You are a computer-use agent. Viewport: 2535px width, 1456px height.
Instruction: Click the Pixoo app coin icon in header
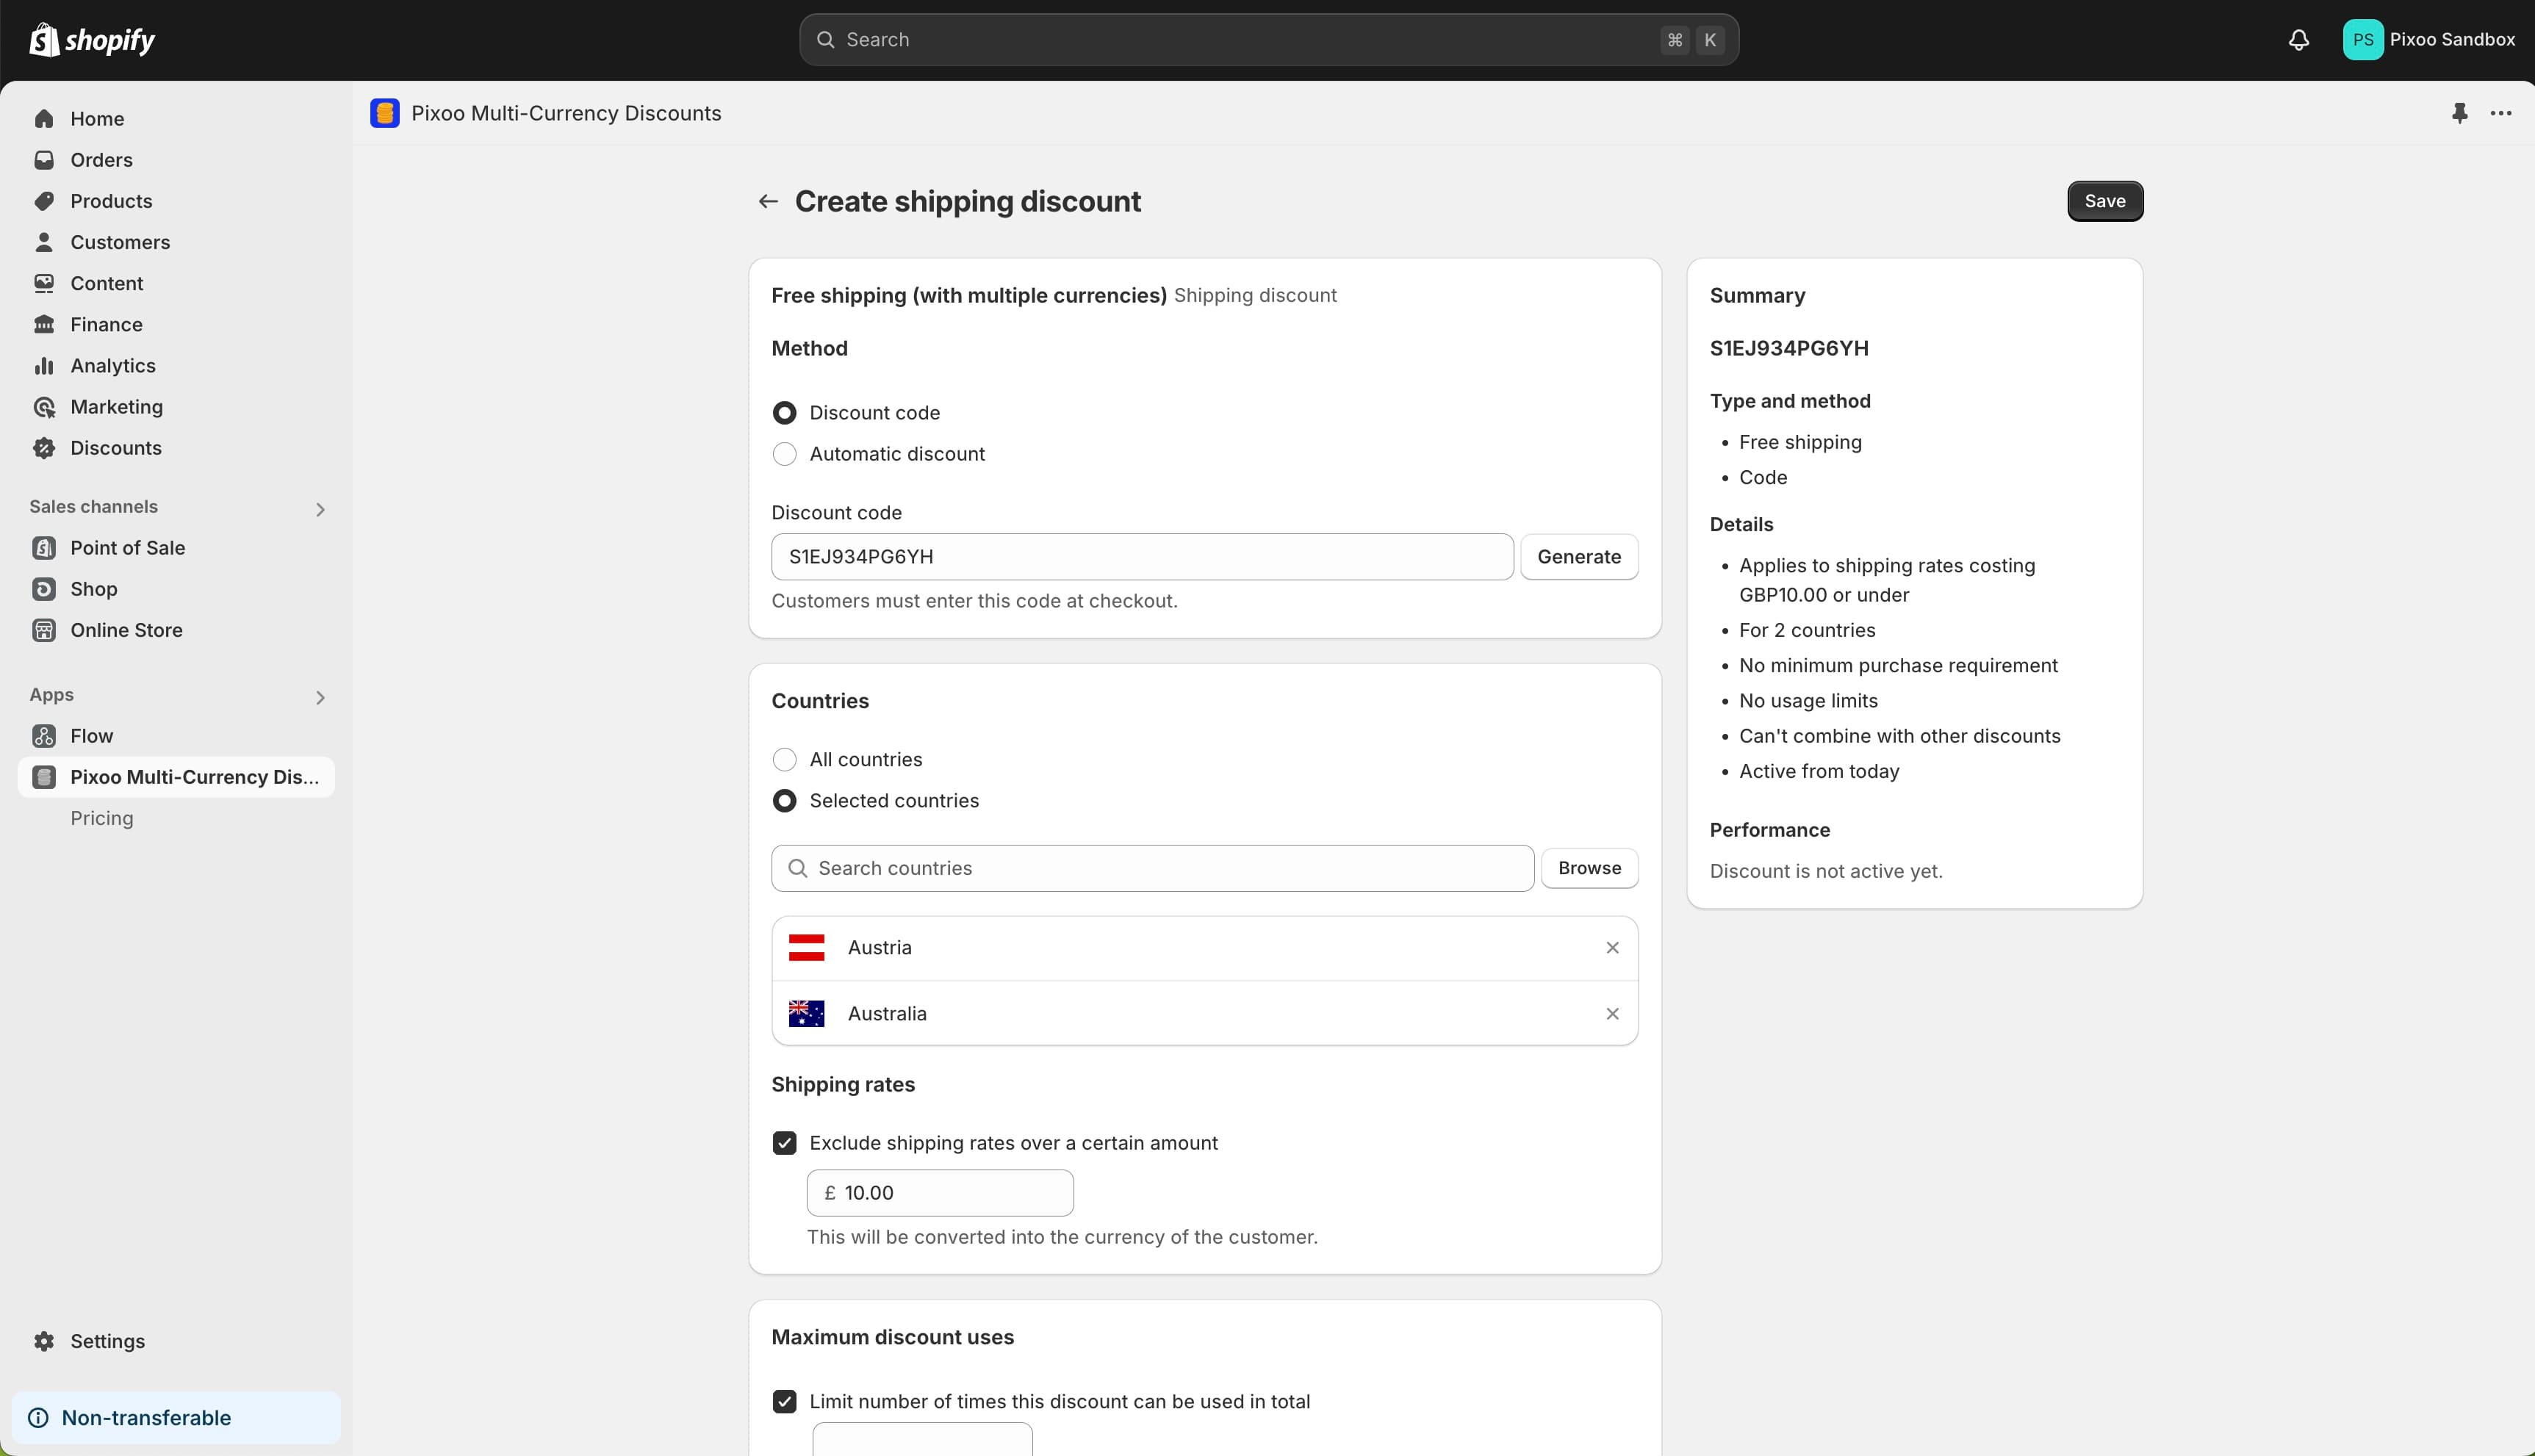(x=385, y=113)
